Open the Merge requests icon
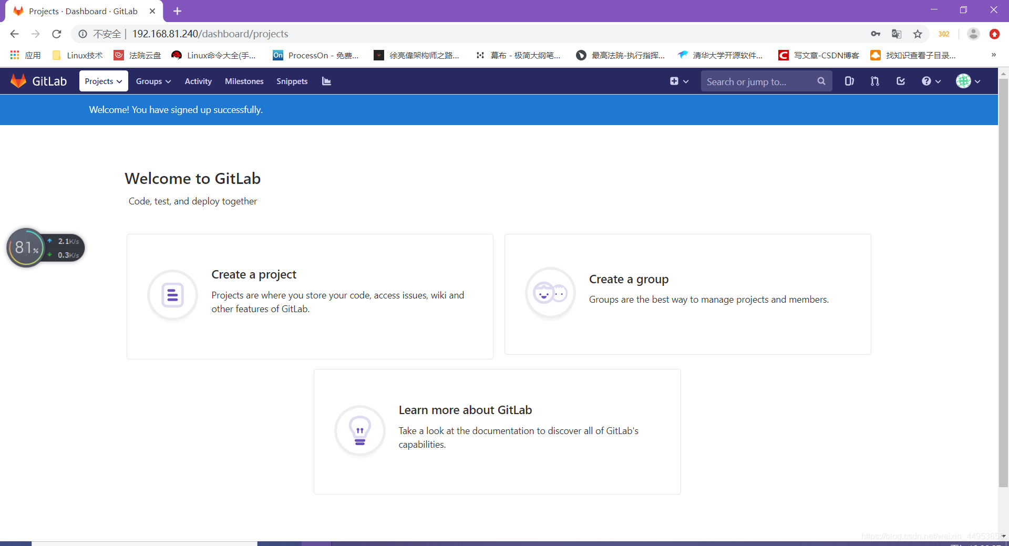1009x546 pixels. pos(874,81)
